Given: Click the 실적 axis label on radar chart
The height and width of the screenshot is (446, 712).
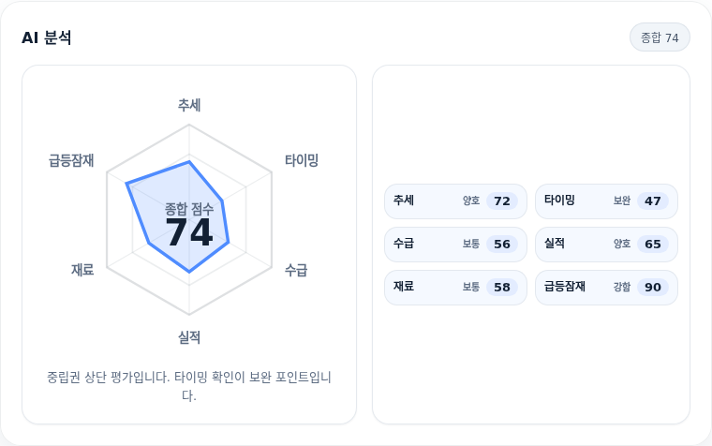Looking at the screenshot, I should coord(189,337).
